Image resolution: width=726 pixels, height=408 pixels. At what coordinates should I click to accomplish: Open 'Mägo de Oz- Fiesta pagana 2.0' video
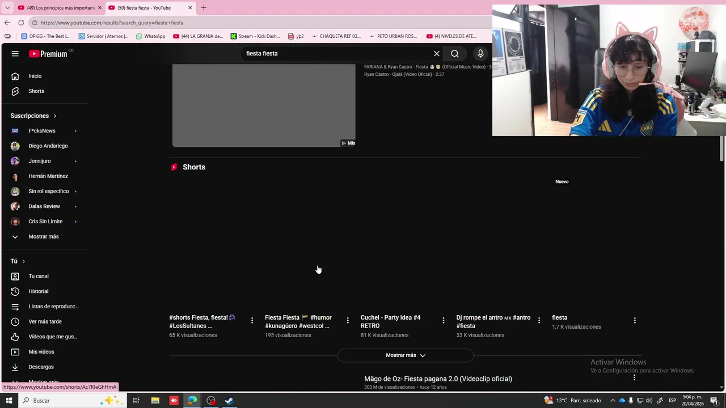438,379
